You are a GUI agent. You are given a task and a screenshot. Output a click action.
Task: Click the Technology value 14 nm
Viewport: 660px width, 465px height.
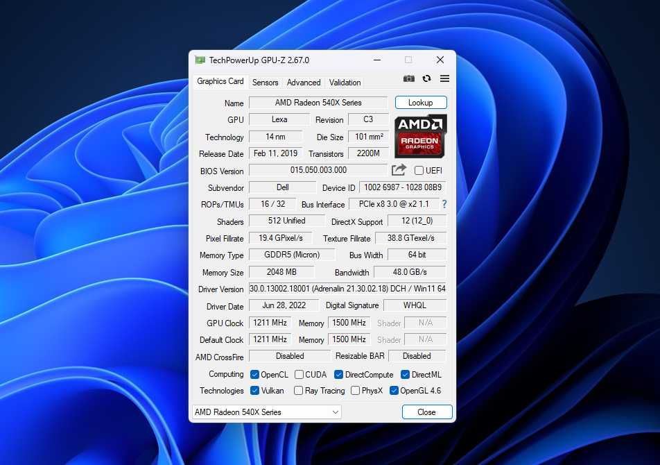click(x=275, y=137)
